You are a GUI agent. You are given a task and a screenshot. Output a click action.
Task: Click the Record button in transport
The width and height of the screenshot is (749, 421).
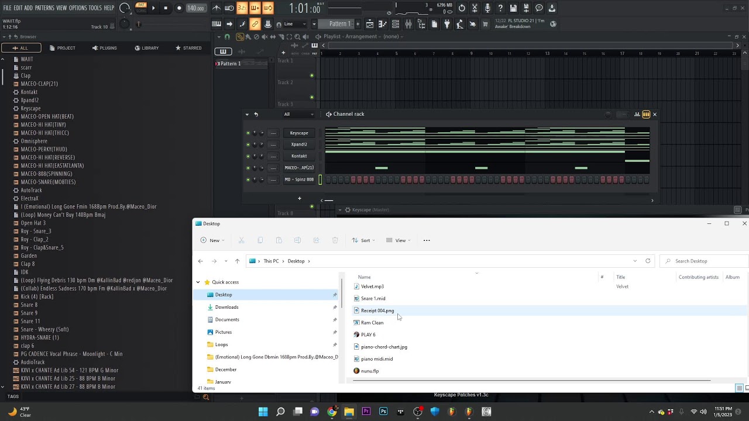pyautogui.click(x=179, y=8)
